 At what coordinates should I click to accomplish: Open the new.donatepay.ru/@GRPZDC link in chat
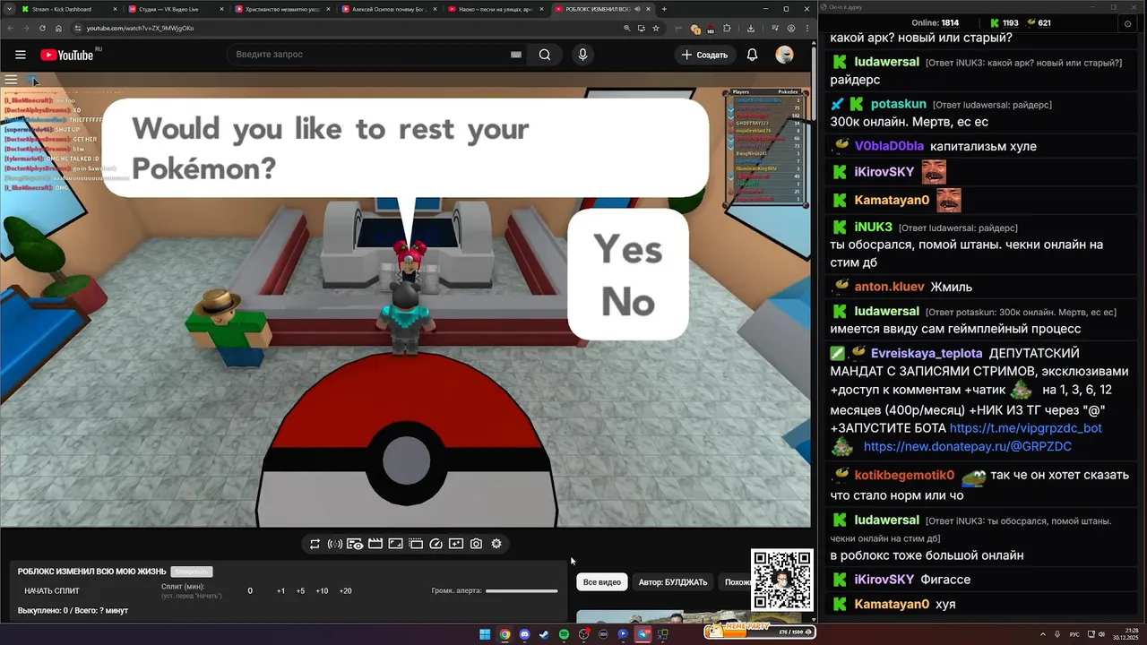tap(967, 446)
